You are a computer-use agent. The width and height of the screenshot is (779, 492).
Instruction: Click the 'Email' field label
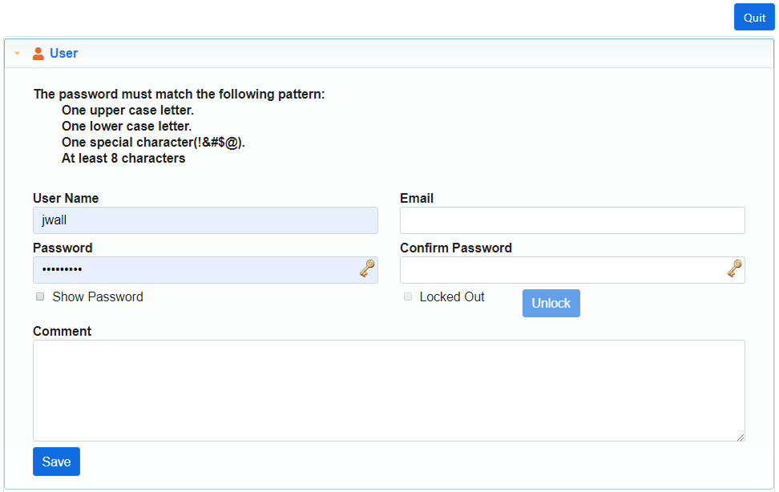pos(417,198)
